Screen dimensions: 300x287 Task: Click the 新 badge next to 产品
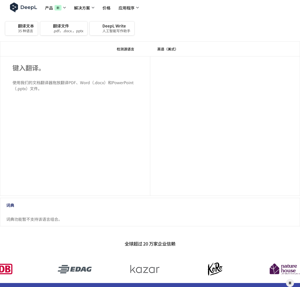pos(58,8)
